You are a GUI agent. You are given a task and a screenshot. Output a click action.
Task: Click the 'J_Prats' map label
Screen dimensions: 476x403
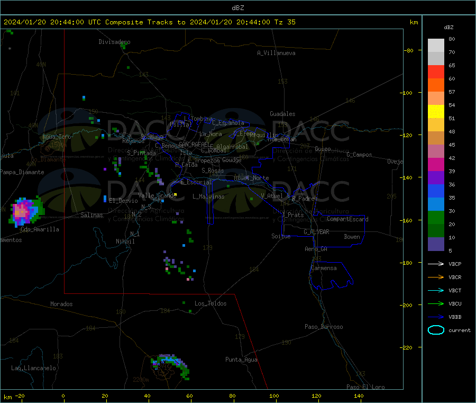click(x=293, y=214)
